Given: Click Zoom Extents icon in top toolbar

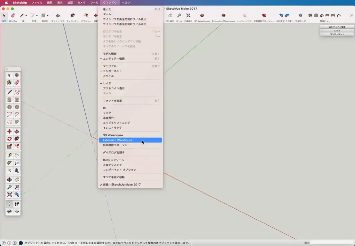Looking at the screenshot, I should 188,16.
